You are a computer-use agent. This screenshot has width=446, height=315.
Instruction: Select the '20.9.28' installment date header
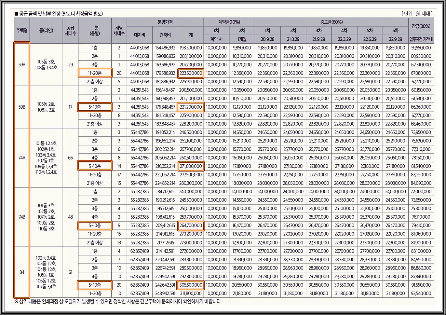pyautogui.click(x=268, y=39)
